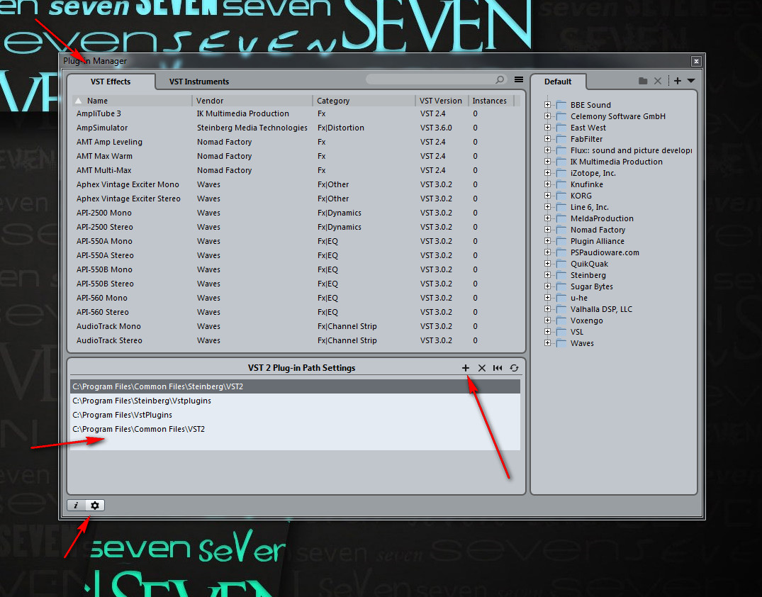The image size is (762, 597).
Task: Expand Steinberg folder node
Action: [548, 275]
